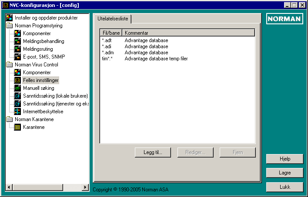308x197 pixels.
Task: Select Komponenter under Norman Virus Control
Action: point(37,72)
